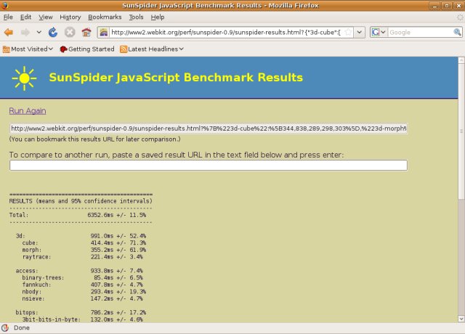465x334 pixels.
Task: Open the search engine selector dropdown
Action: pos(379,32)
